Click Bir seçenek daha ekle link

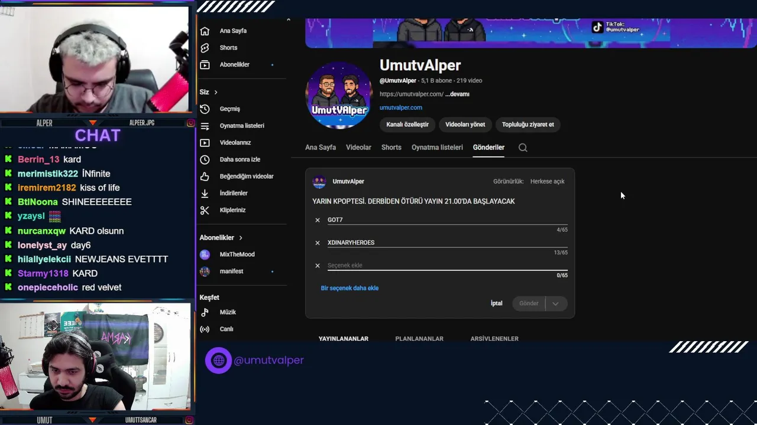350,288
